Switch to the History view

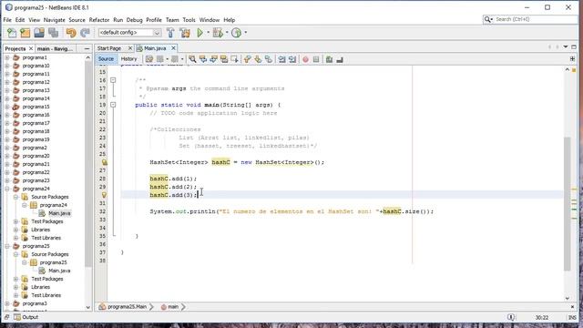(129, 58)
